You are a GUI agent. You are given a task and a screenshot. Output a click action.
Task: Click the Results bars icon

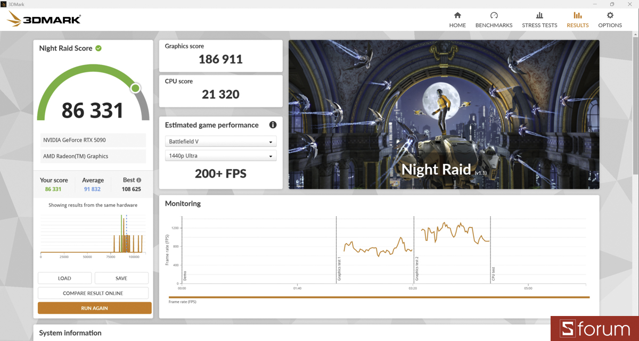click(x=578, y=15)
